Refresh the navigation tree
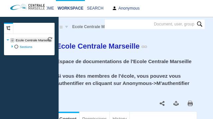The width and height of the screenshot is (213, 119). [x=50, y=39]
